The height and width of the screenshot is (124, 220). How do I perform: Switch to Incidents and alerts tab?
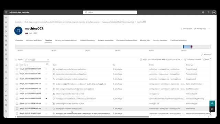[34, 40]
